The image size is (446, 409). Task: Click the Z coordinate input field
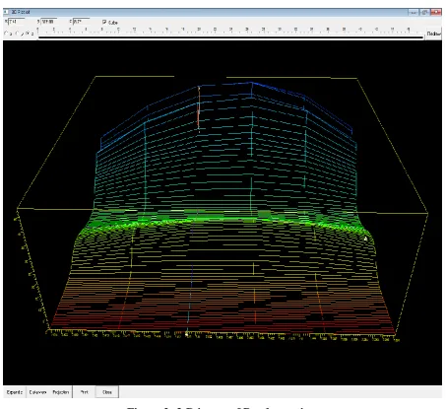pyautogui.click(x=81, y=22)
